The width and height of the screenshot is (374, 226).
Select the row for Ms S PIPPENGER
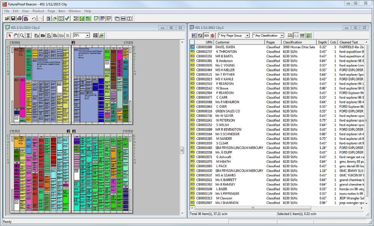point(278,194)
